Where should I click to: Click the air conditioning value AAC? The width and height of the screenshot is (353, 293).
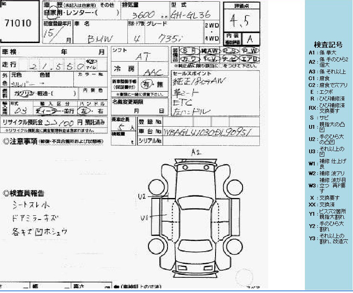(x=153, y=72)
